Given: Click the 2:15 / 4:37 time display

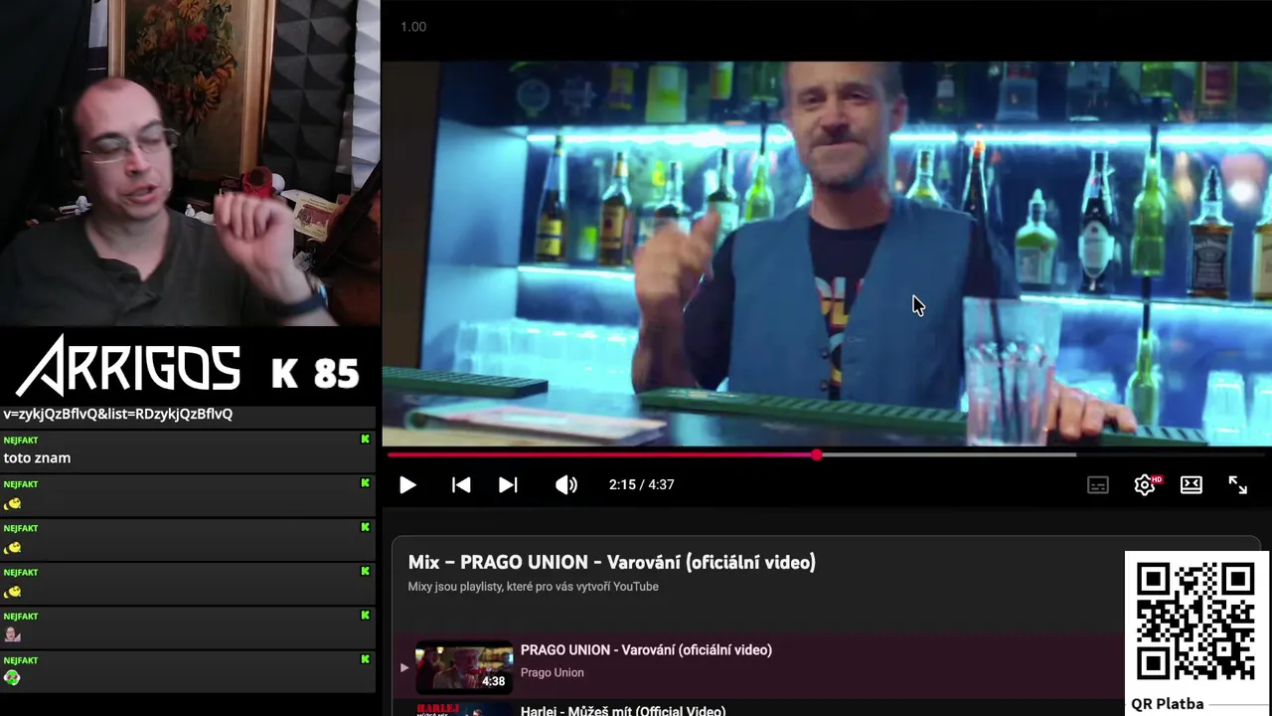Looking at the screenshot, I should tap(641, 485).
